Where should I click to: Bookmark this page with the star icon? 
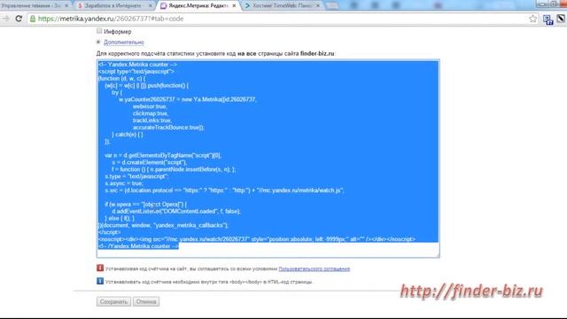(x=532, y=19)
